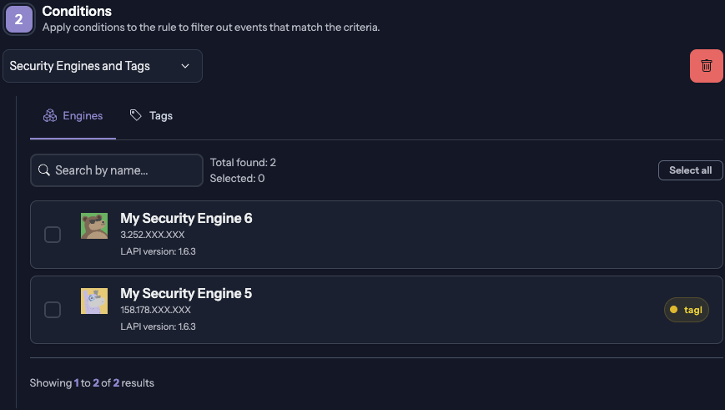
Task: Click the My Security Engine 5 title
Action: 186,294
